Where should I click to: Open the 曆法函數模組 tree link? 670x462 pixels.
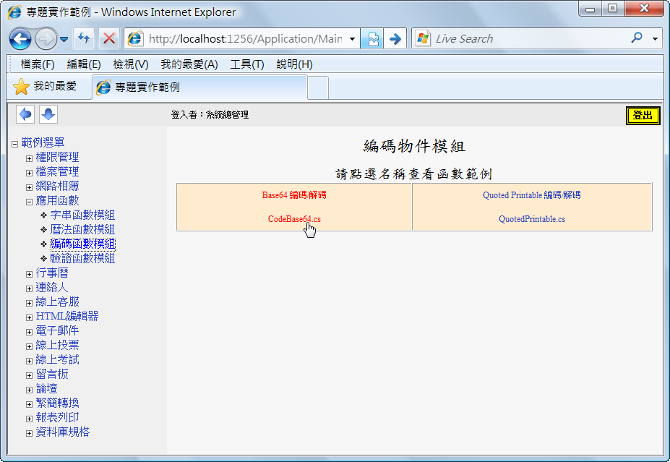pyautogui.click(x=82, y=229)
